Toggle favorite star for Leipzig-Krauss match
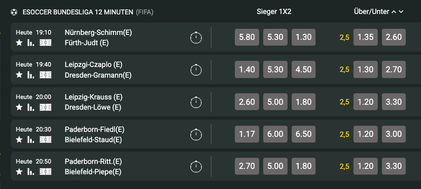The height and width of the screenshot is (189, 421). [x=19, y=107]
